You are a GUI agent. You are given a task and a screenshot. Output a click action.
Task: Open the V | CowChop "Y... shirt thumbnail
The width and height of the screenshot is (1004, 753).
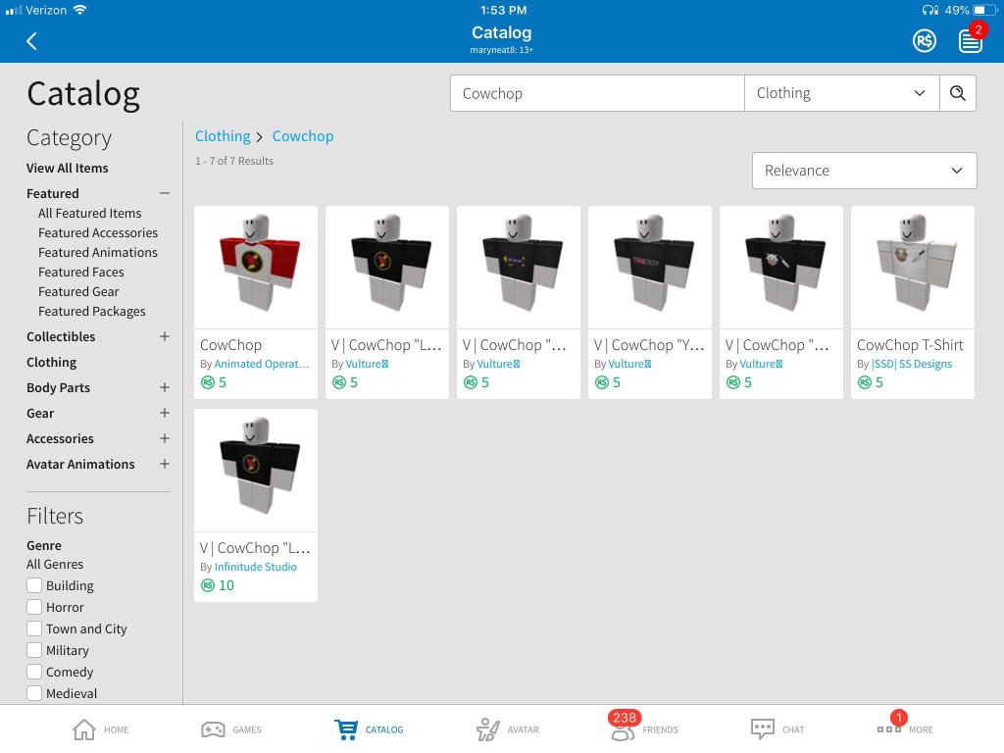(x=650, y=267)
